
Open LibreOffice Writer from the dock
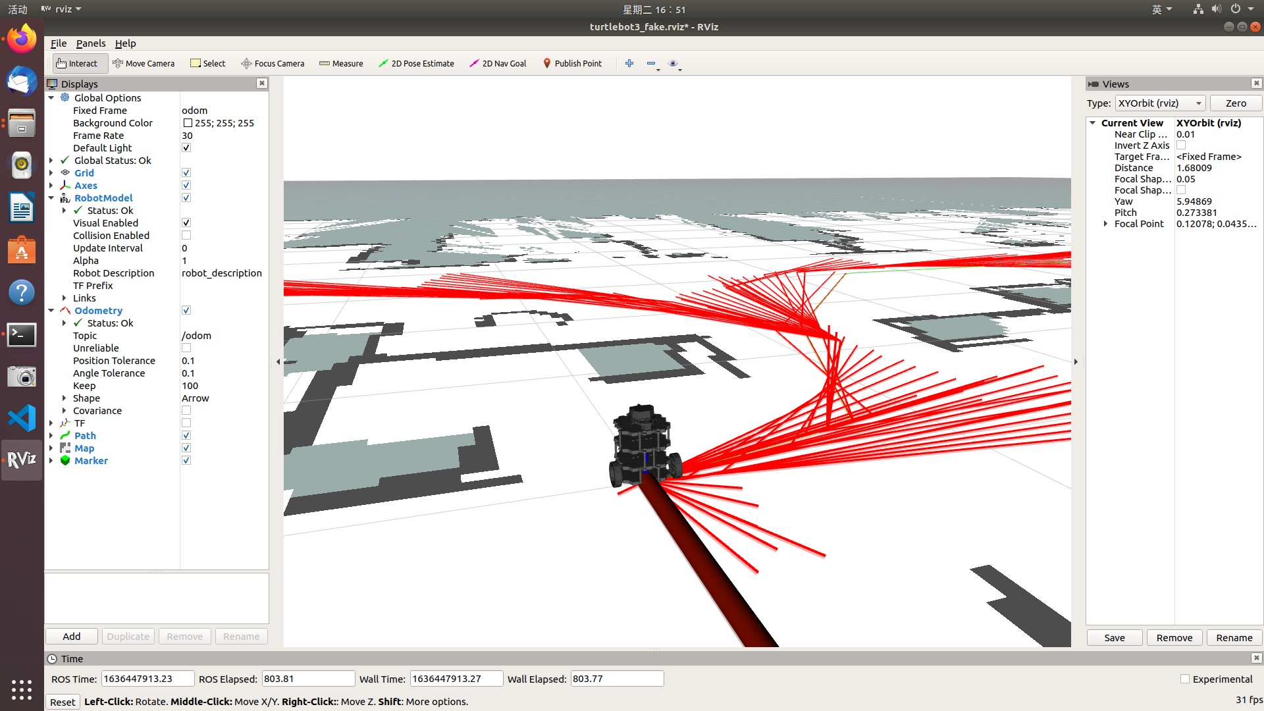(x=22, y=208)
